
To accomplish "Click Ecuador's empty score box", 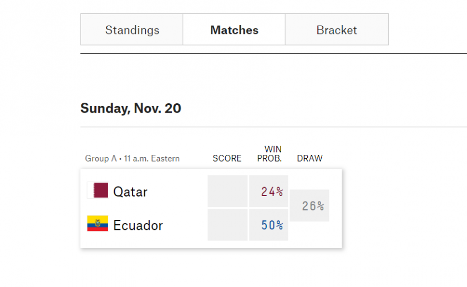I will (x=227, y=225).
